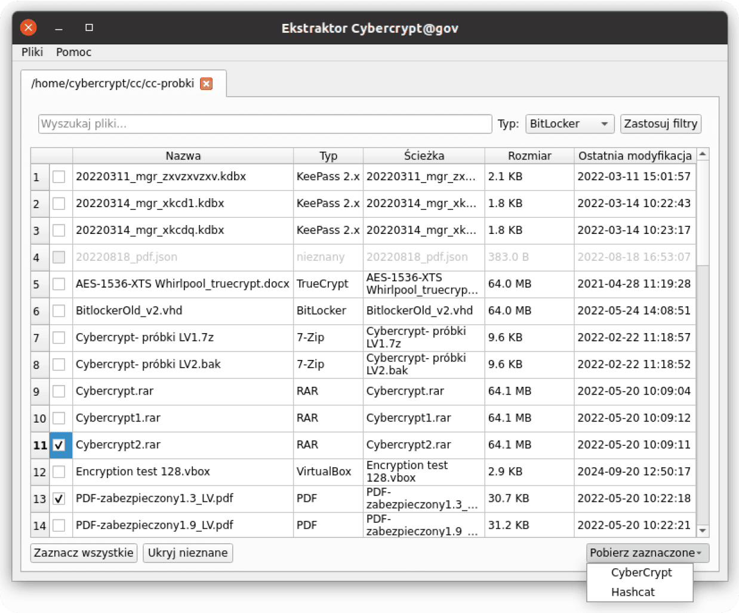Choose CyberCrypt from the download menu
Screen dimensions: 739x613
point(641,572)
